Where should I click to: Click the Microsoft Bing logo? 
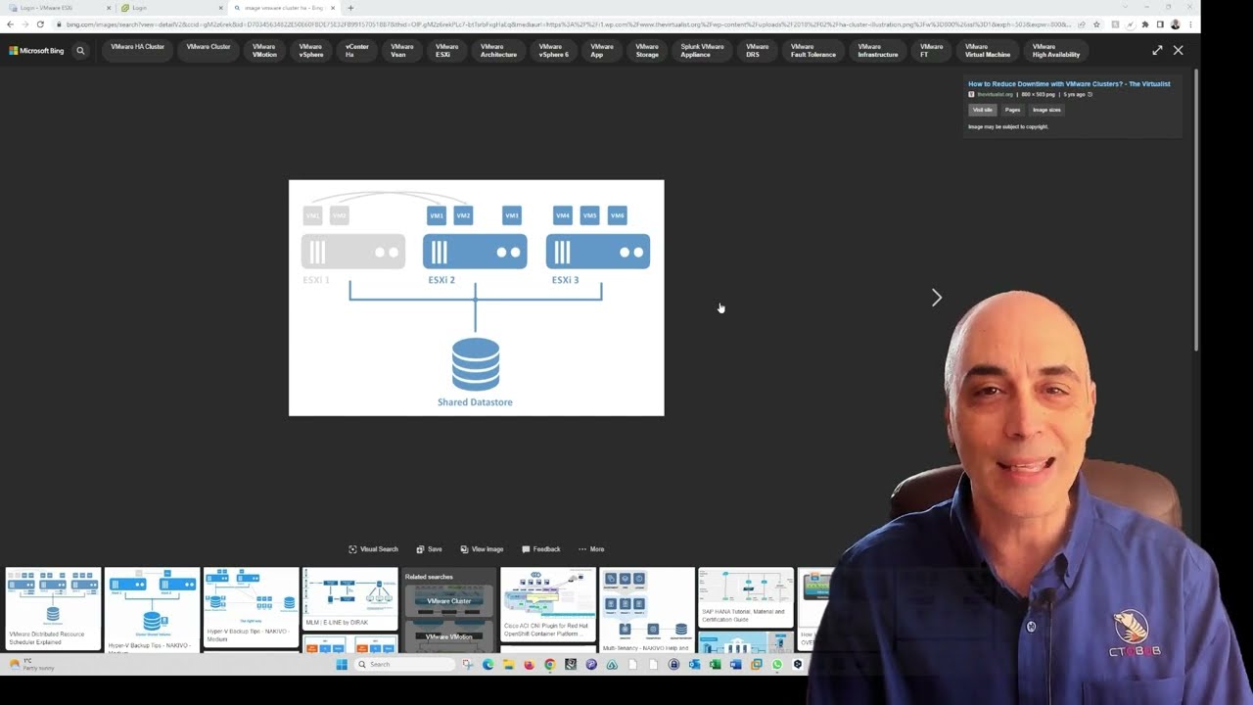click(x=36, y=50)
